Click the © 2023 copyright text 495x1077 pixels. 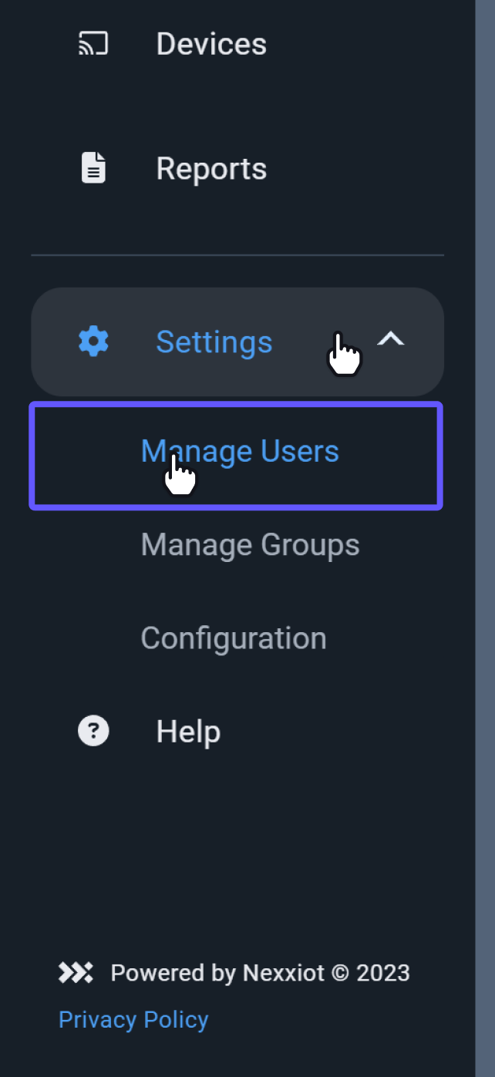pos(371,973)
